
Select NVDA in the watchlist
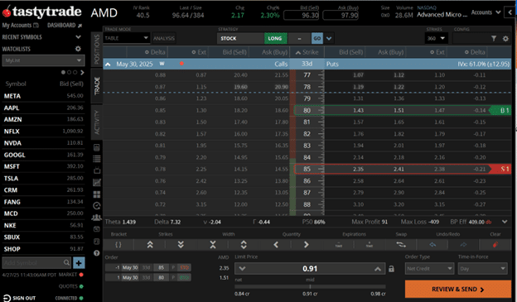click(x=43, y=143)
